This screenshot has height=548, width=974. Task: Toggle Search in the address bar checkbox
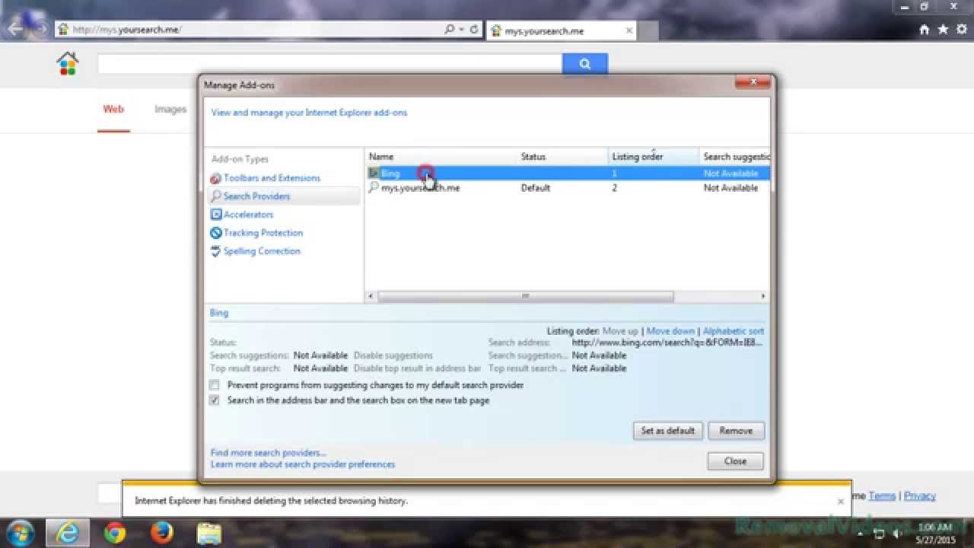[215, 400]
